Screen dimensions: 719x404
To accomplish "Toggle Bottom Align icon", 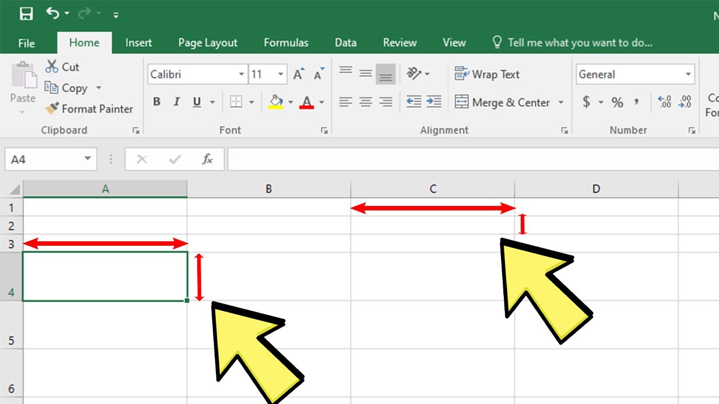I will [x=385, y=74].
